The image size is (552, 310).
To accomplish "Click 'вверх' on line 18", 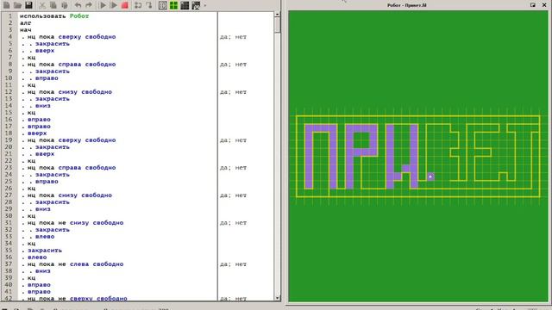I will coord(37,133).
